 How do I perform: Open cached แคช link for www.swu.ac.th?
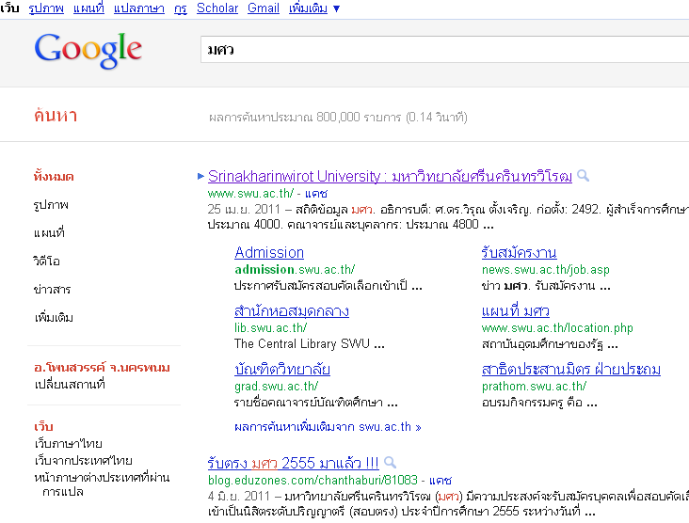(316, 193)
